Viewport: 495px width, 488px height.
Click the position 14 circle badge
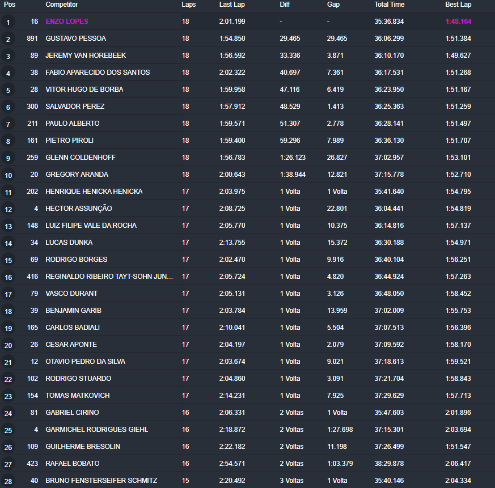(8, 244)
